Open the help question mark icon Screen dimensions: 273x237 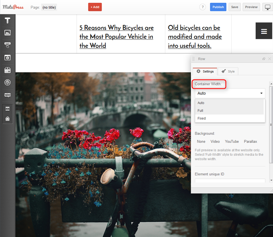pyautogui.click(x=202, y=7)
